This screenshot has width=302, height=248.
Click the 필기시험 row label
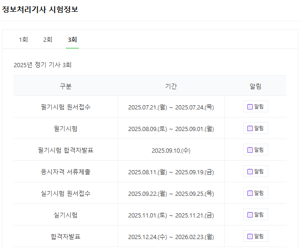point(66,128)
